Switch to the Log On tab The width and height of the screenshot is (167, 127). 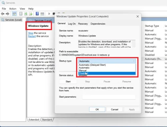(72, 24)
